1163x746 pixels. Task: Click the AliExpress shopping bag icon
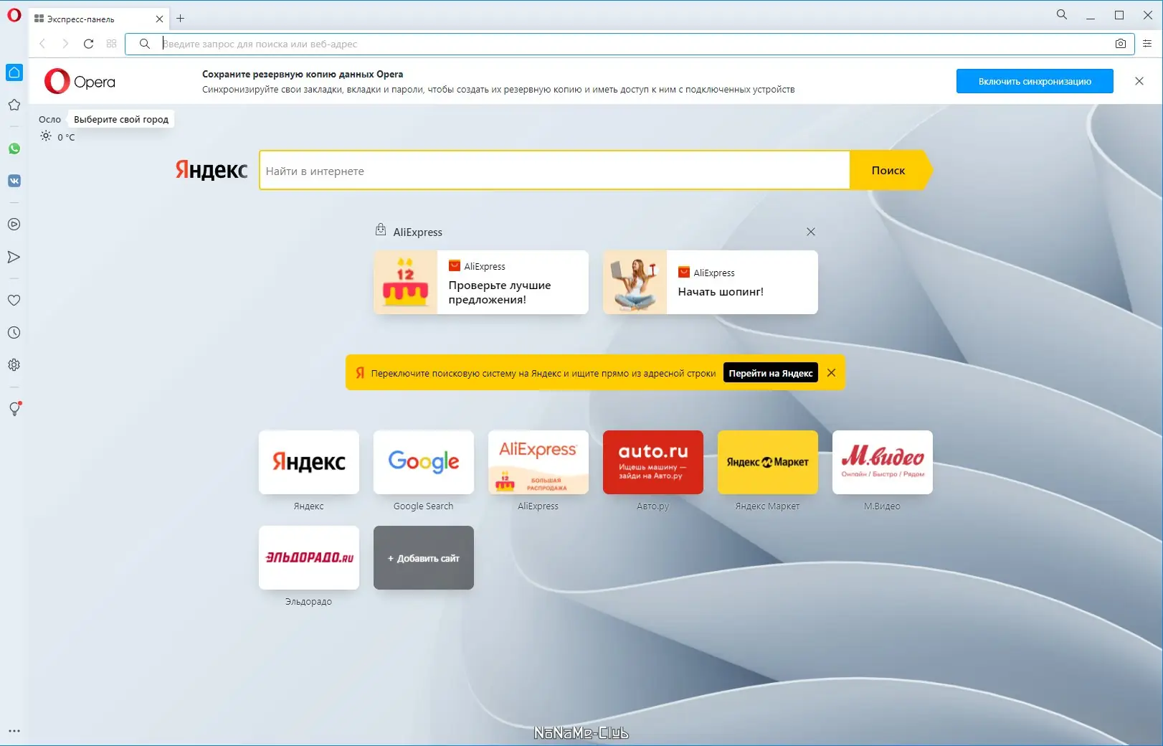381,230
